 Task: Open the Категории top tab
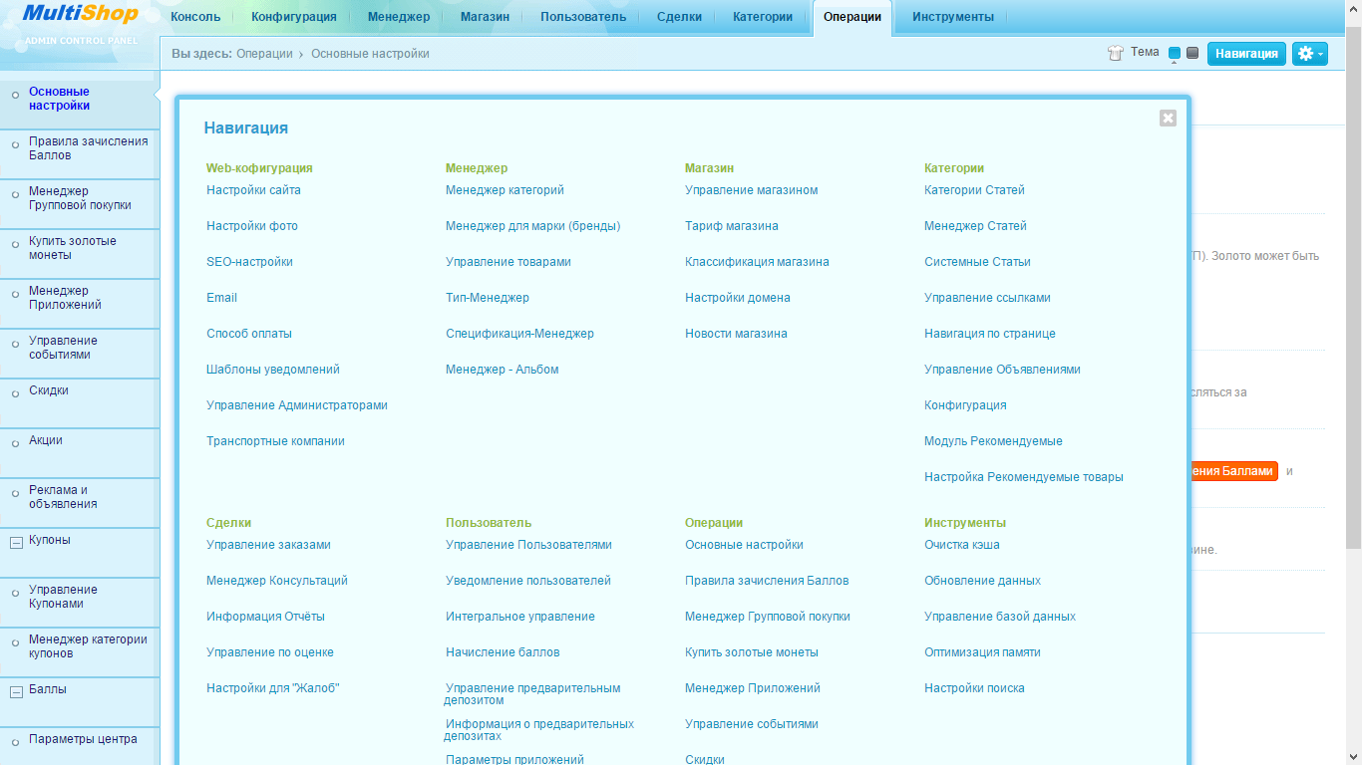coord(763,17)
